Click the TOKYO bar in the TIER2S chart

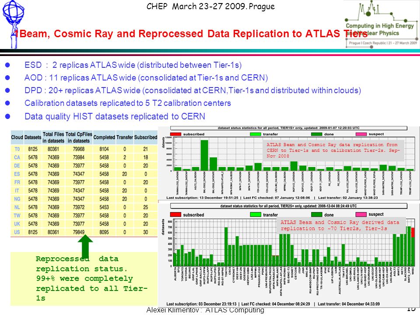coord(226,246)
